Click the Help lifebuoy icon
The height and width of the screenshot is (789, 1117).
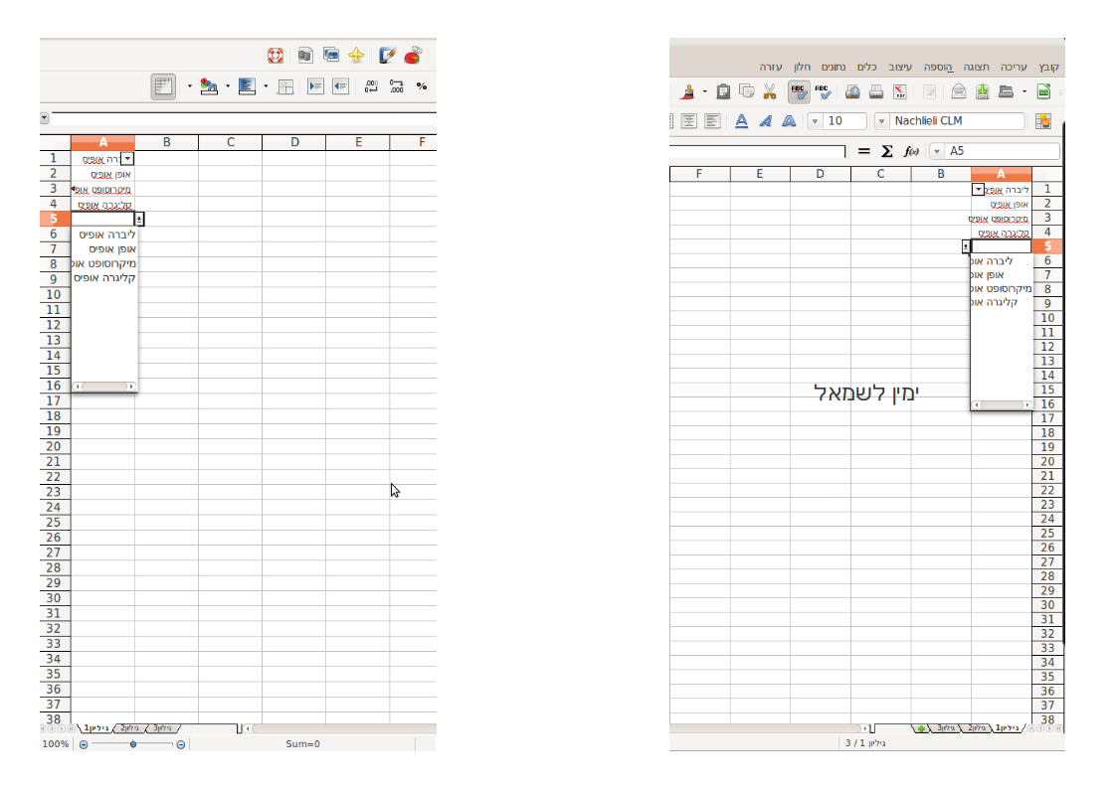point(276,56)
